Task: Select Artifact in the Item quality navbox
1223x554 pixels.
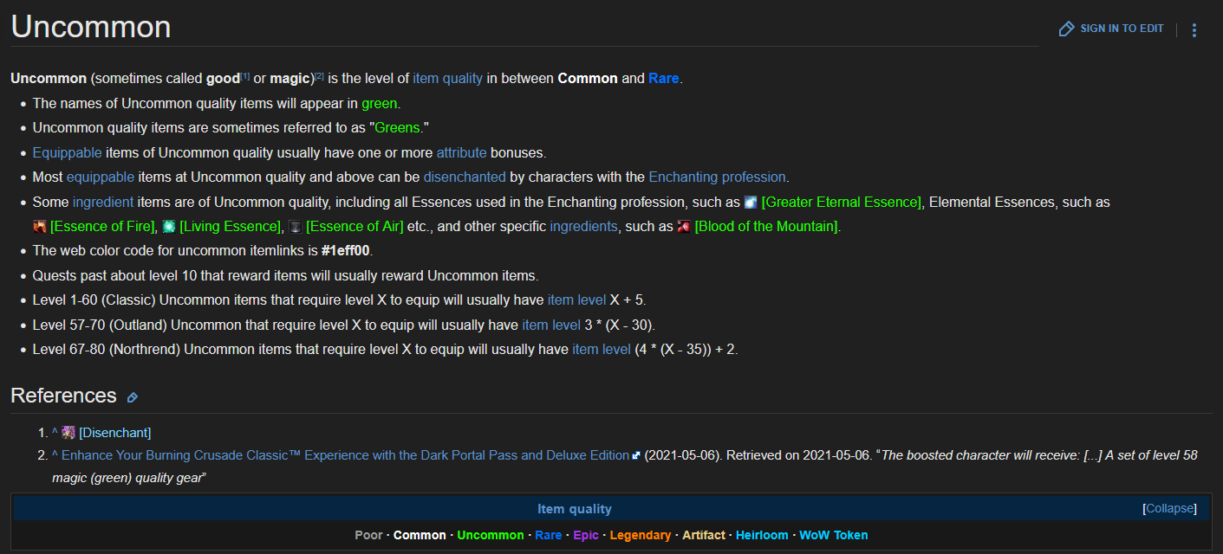Action: coord(703,535)
